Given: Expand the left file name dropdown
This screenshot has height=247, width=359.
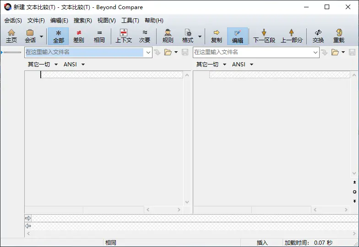Looking at the screenshot, I should coord(148,53).
